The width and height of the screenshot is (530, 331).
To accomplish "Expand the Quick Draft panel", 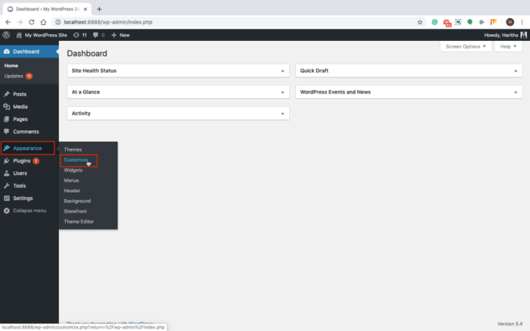I will pyautogui.click(x=516, y=71).
